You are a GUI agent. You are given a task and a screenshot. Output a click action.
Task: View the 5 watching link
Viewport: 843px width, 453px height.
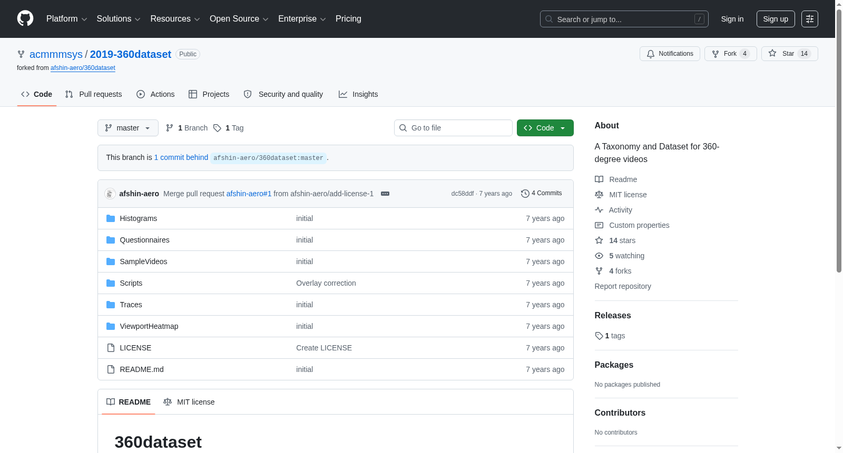pyautogui.click(x=620, y=256)
